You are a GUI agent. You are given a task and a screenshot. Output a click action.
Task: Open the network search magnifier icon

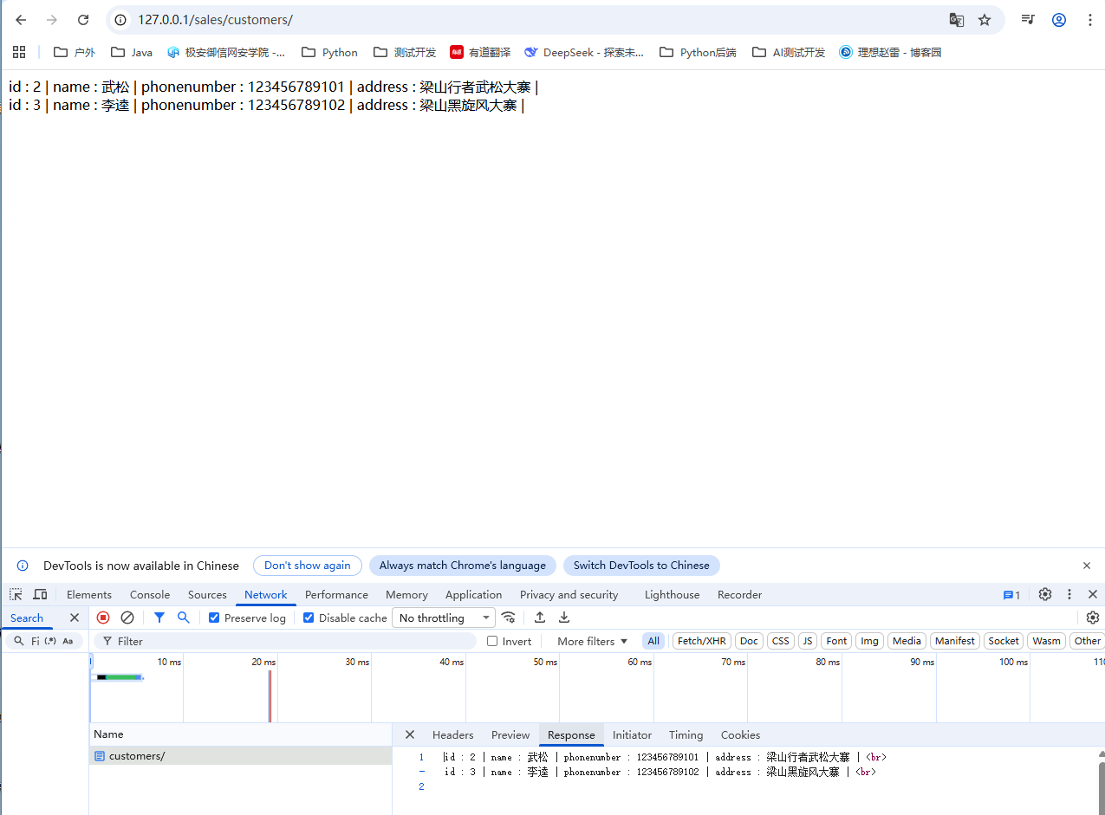tap(184, 618)
